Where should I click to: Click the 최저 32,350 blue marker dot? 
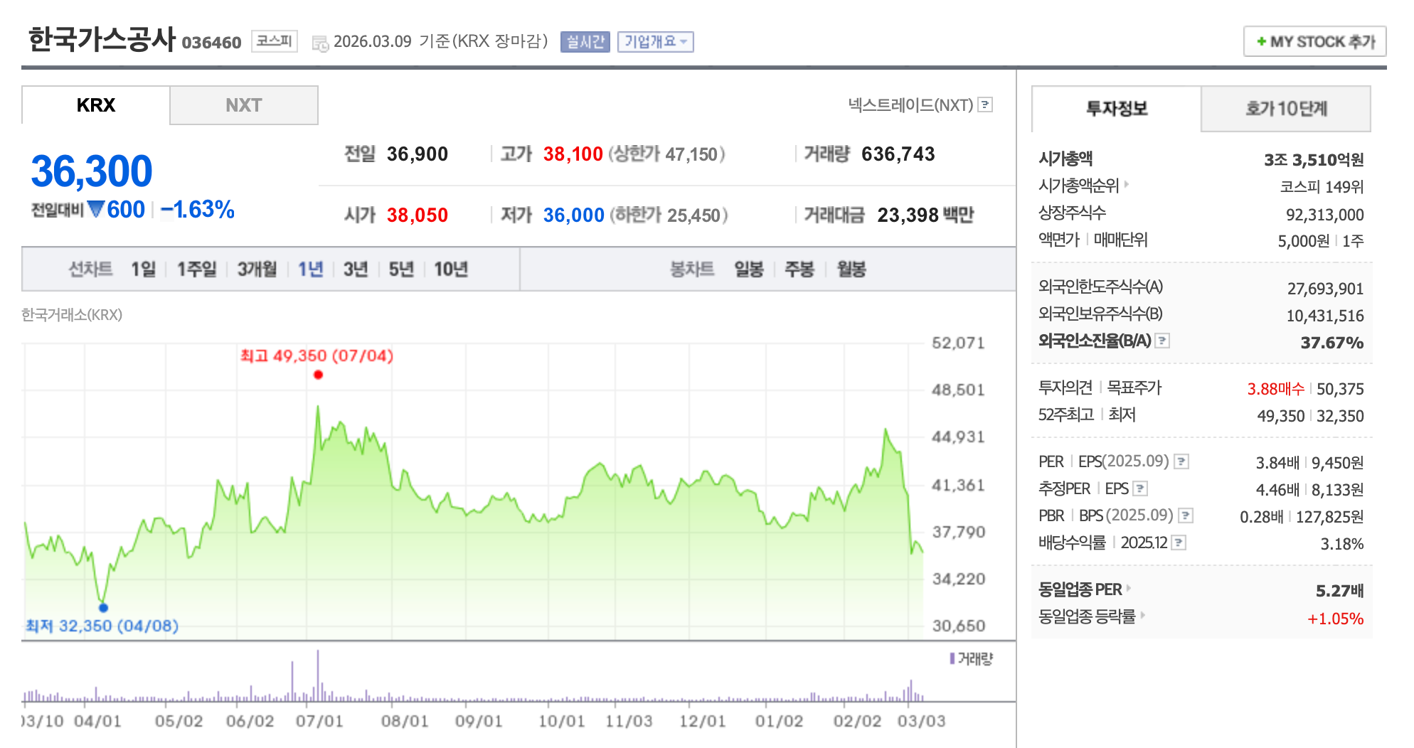point(103,607)
